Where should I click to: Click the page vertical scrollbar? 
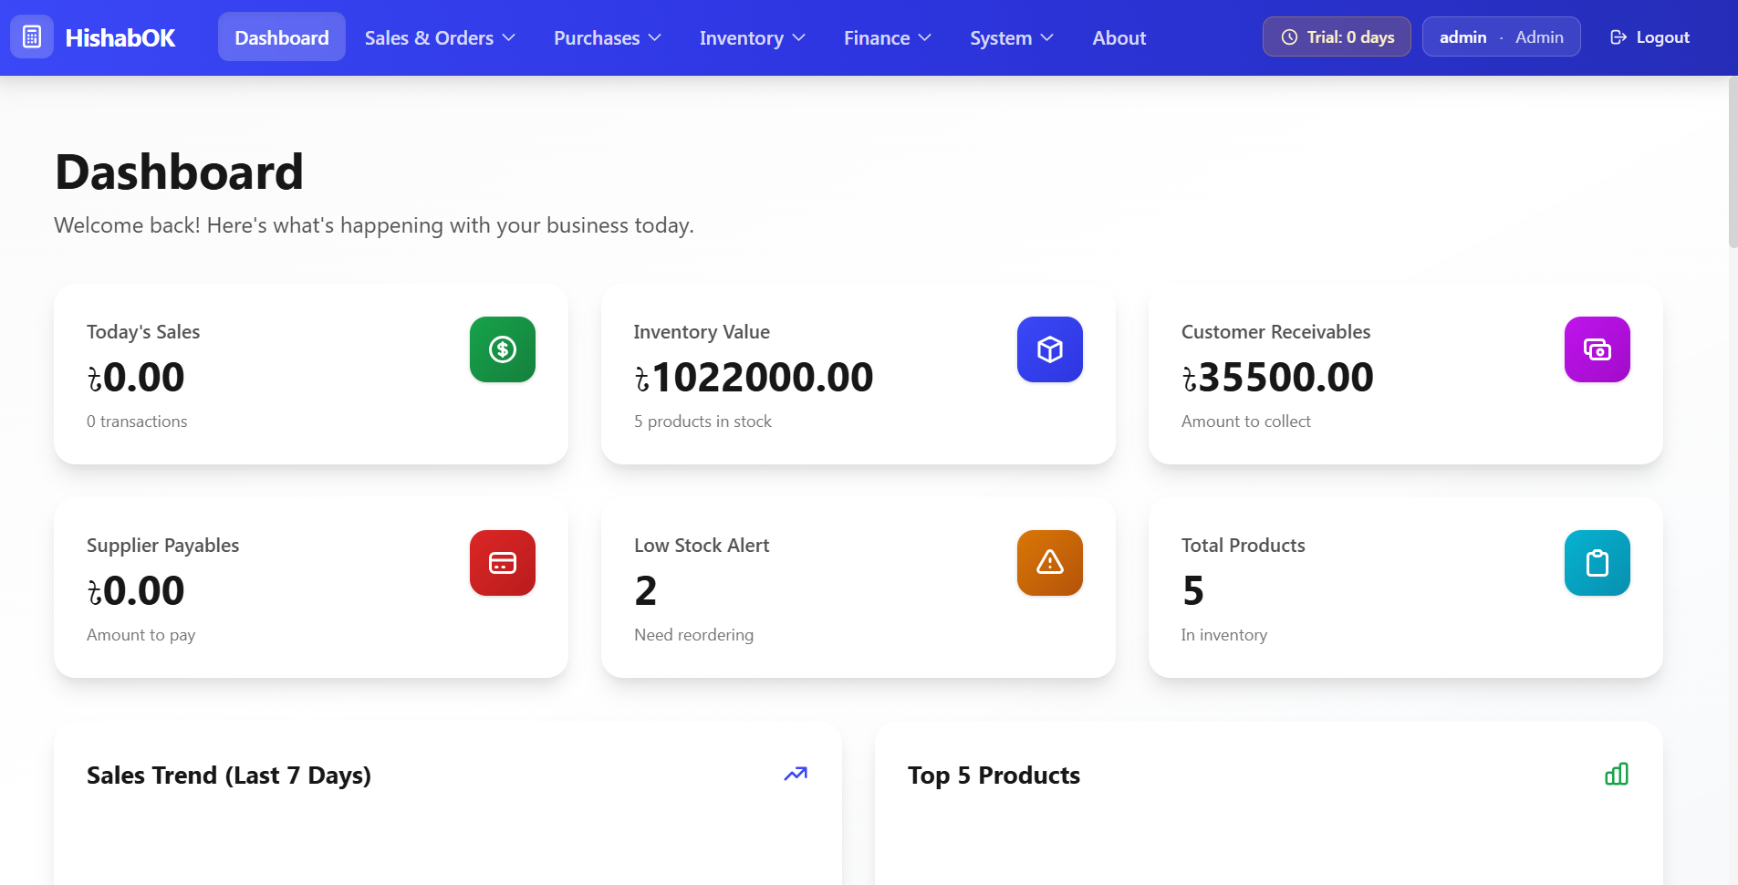pos(1733,164)
